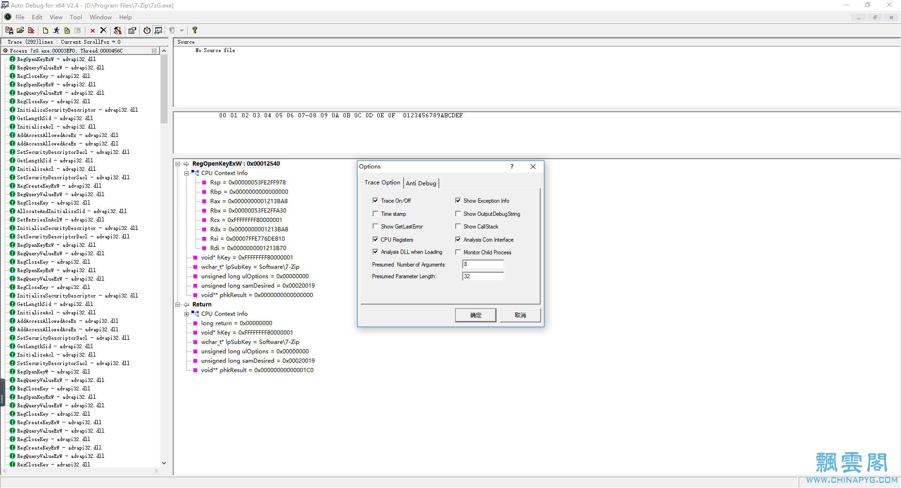Enable the Time stamp checkbox
Screen dimensions: 901x488
click(x=375, y=213)
